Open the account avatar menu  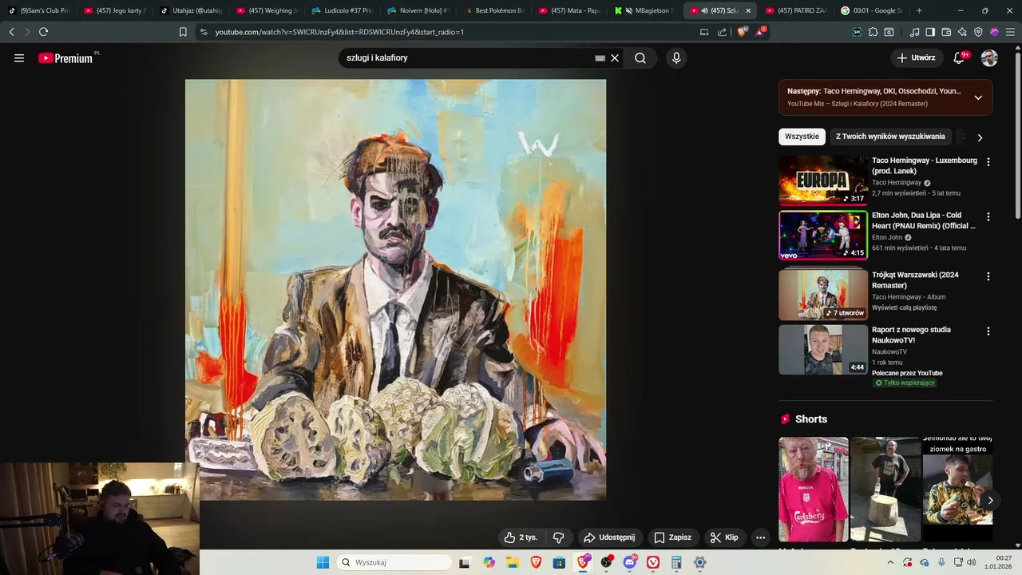tap(989, 57)
